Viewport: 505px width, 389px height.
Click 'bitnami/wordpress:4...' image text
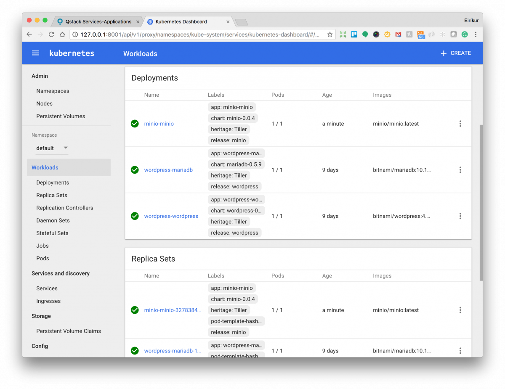point(401,216)
